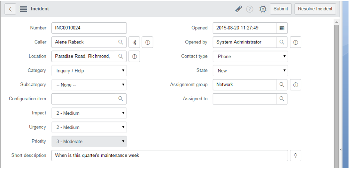Click the vertical scrollbar on the right
This screenshot has height=169, width=350.
pos(337,93)
